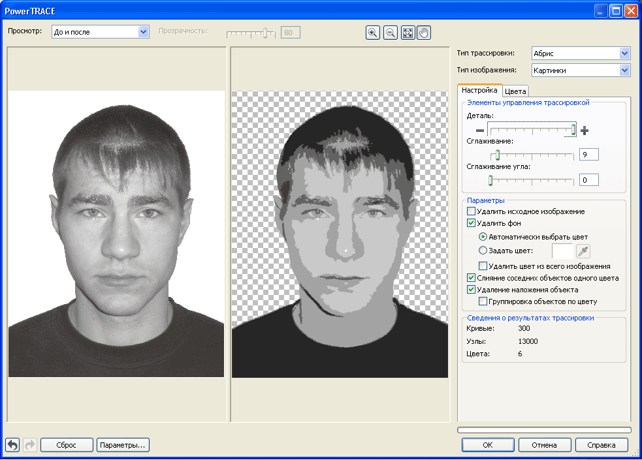Pick background color with eyedropper icon

pyautogui.click(x=583, y=251)
